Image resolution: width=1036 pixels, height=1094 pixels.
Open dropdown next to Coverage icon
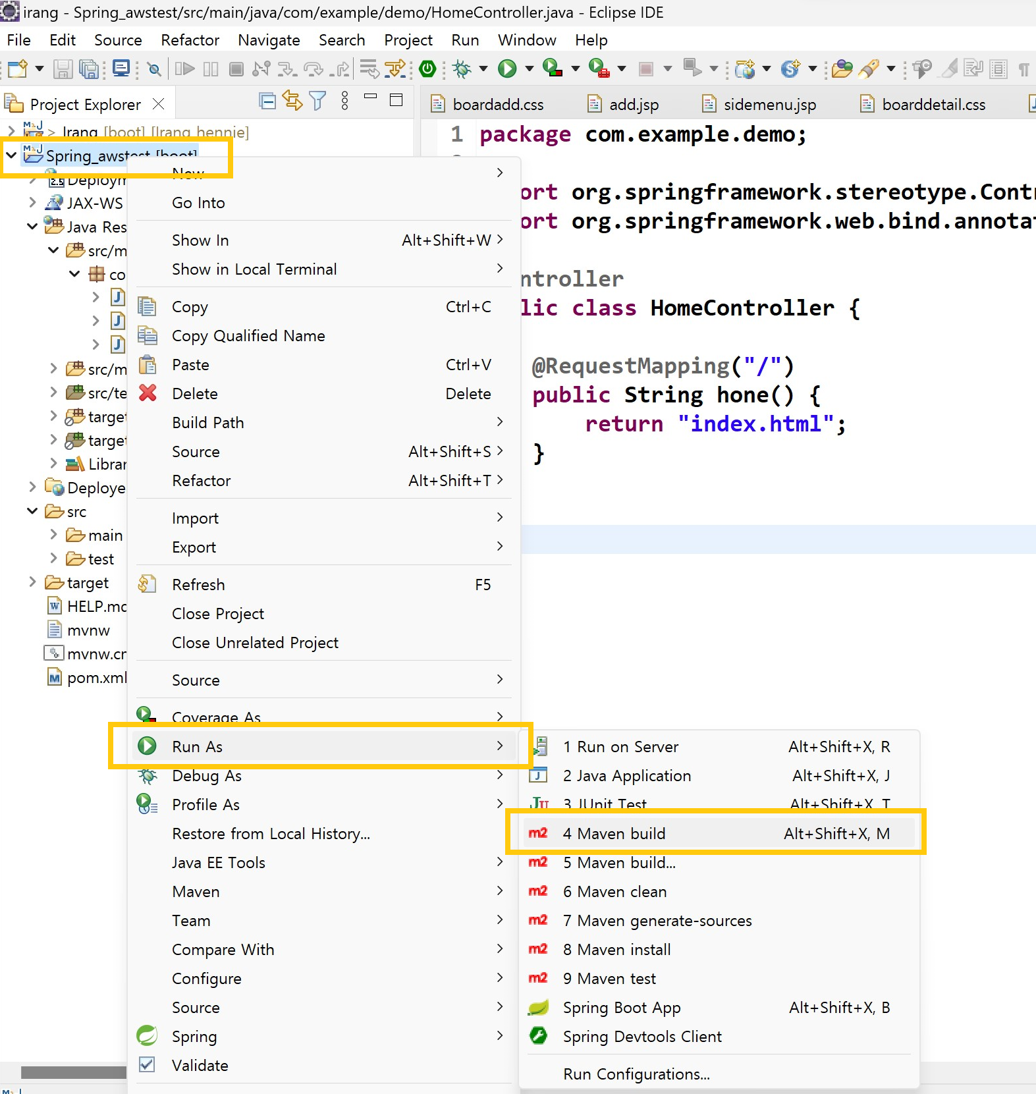tap(576, 68)
